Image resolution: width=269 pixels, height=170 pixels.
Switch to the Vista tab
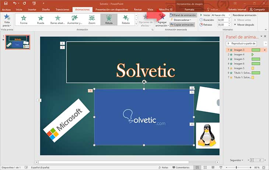(x=150, y=10)
